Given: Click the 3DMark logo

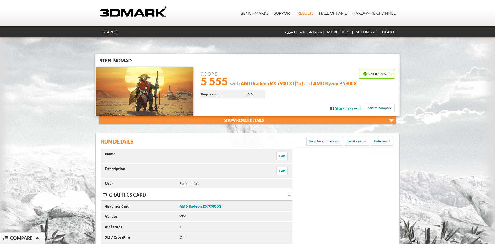Looking at the screenshot, I should 133,12.
